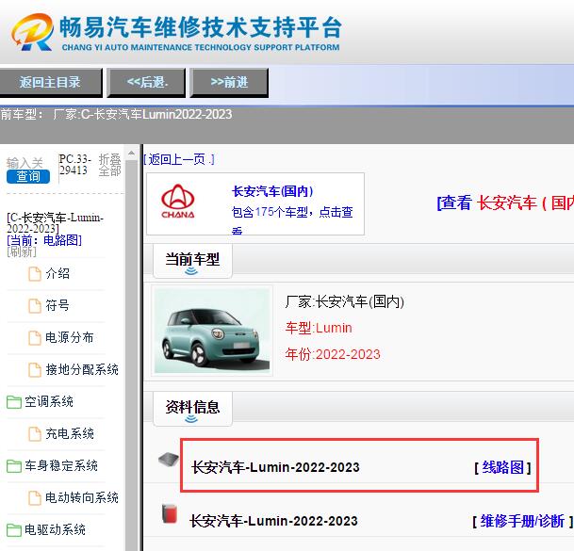Click the red book icon beside 维修手册 row

click(x=170, y=513)
